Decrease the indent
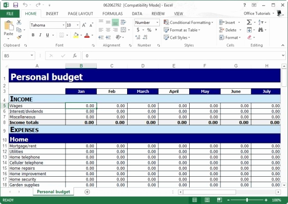 tap(101, 37)
